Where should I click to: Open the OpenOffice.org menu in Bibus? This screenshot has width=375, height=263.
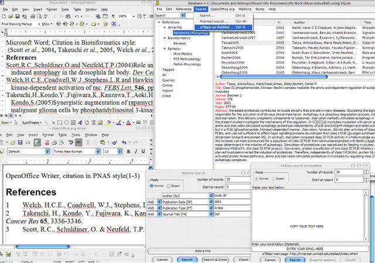223,9
